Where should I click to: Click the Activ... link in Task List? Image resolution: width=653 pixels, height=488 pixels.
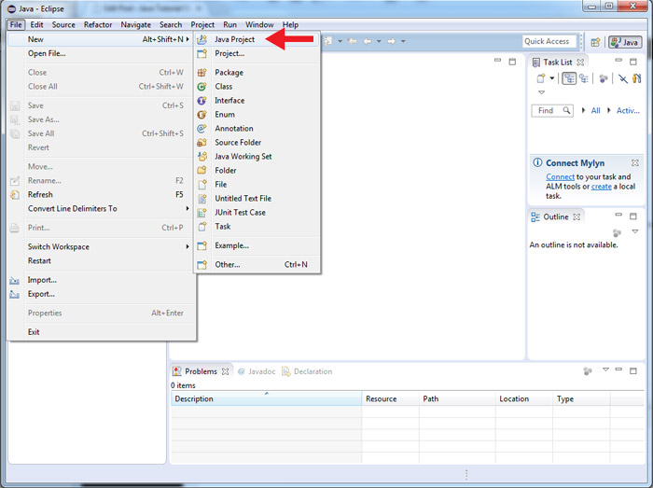click(x=628, y=110)
